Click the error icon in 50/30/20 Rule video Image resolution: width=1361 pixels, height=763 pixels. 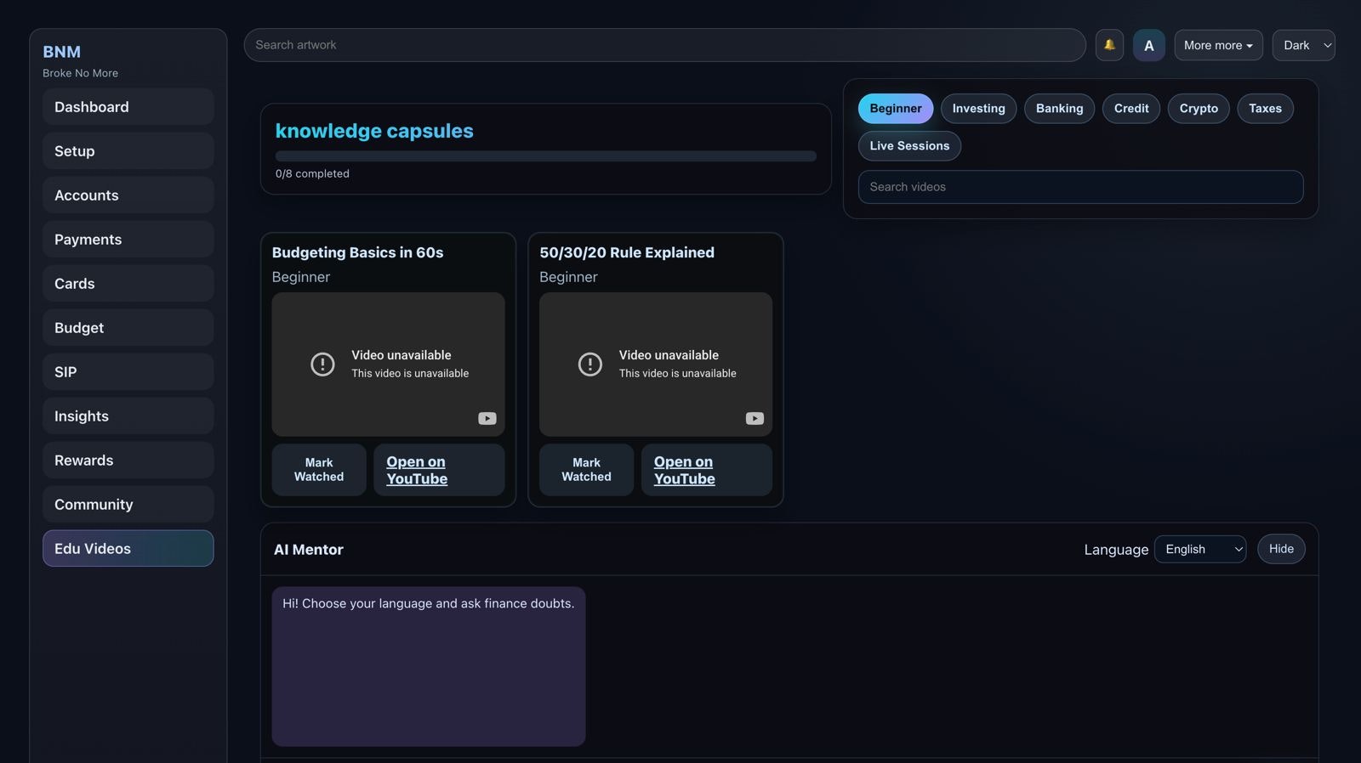[590, 364]
